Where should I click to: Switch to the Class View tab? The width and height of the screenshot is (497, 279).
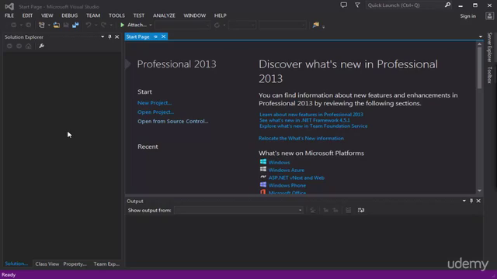[x=47, y=263]
